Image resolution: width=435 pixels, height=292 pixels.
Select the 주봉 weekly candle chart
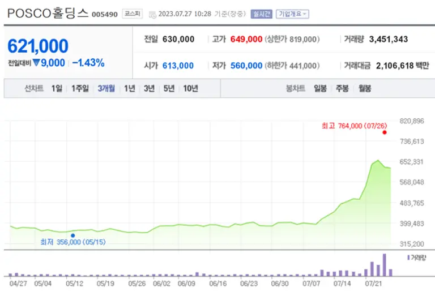tap(342, 88)
